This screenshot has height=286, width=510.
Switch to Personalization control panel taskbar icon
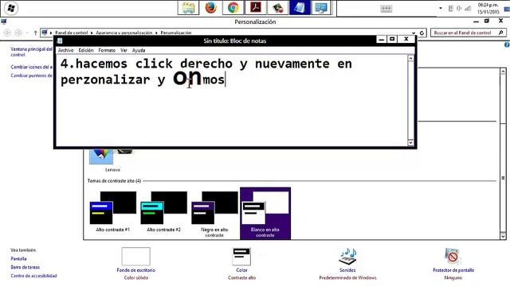coord(321,8)
